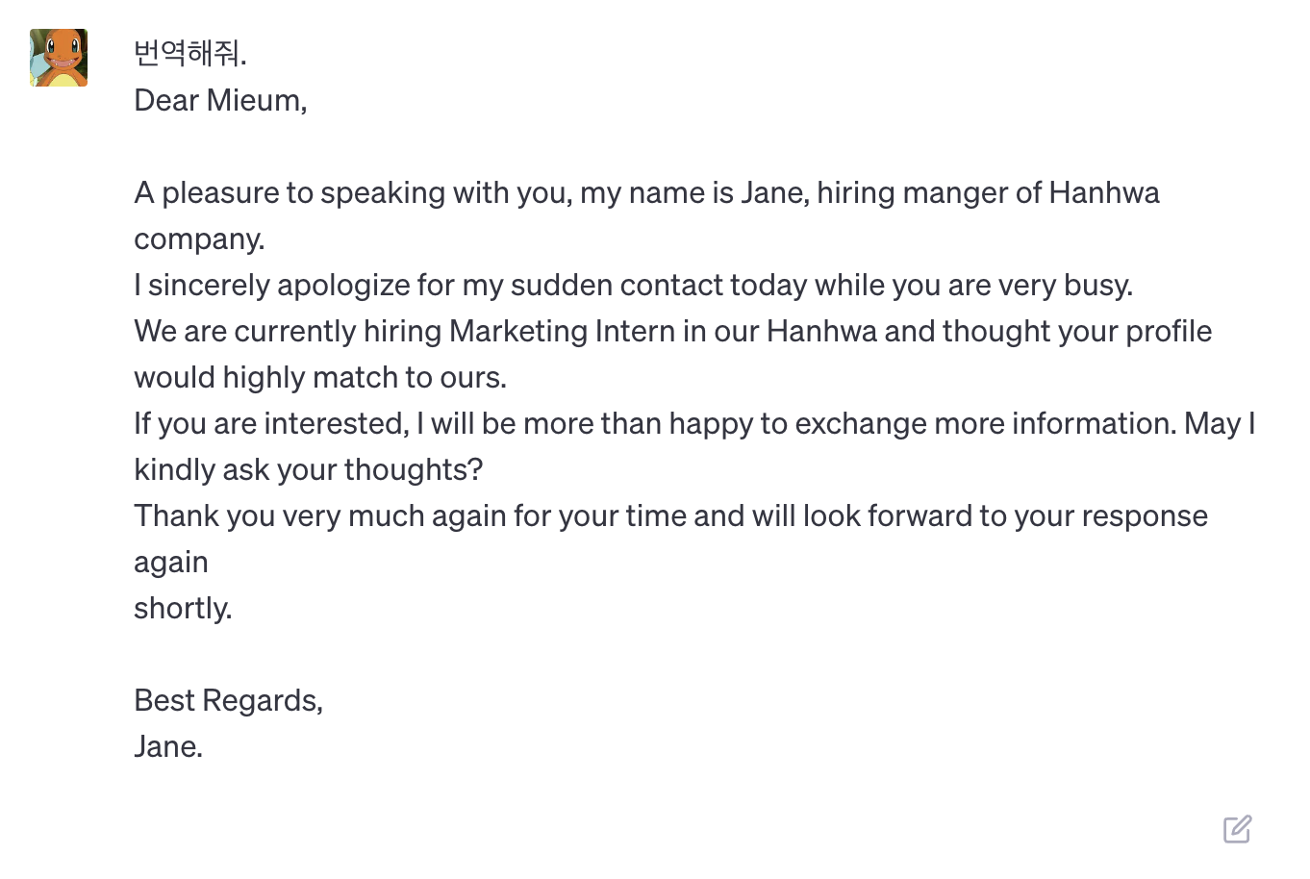Select the line containing only 'company.'
This screenshot has height=879, width=1310.
point(199,239)
